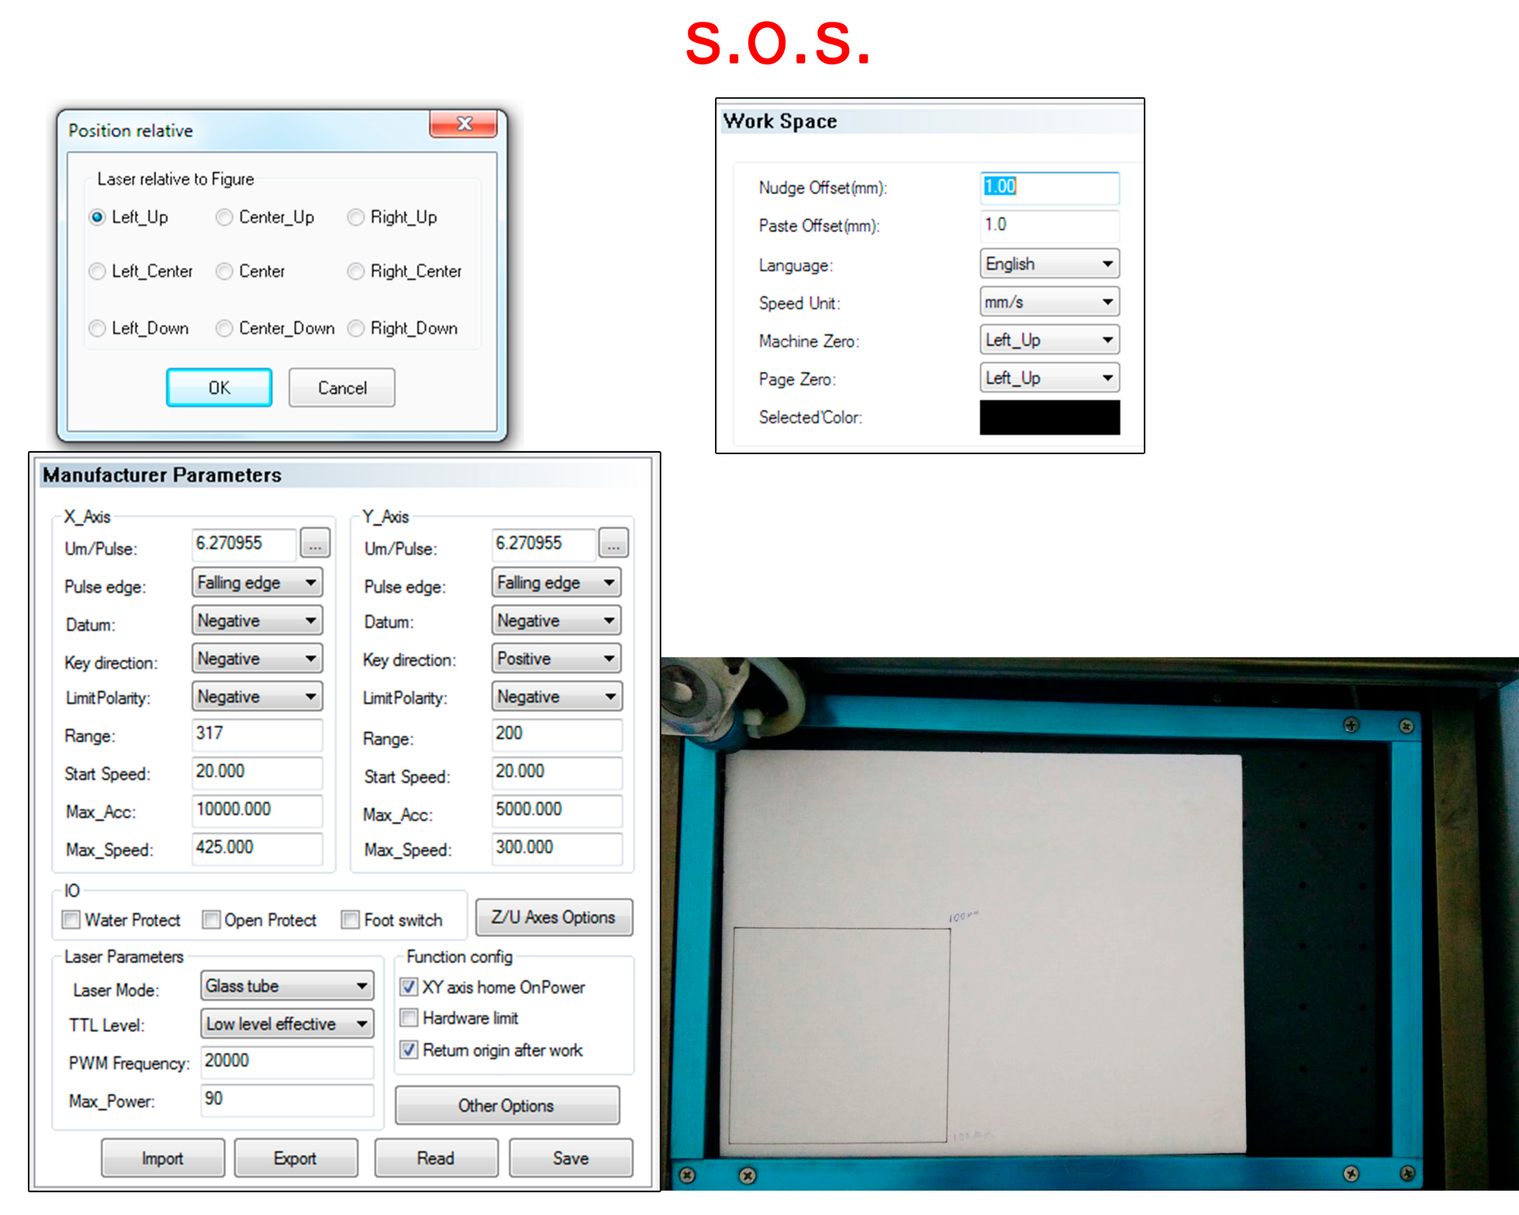Choose the Right_Down radio option
The height and width of the screenshot is (1215, 1519).
pos(357,328)
